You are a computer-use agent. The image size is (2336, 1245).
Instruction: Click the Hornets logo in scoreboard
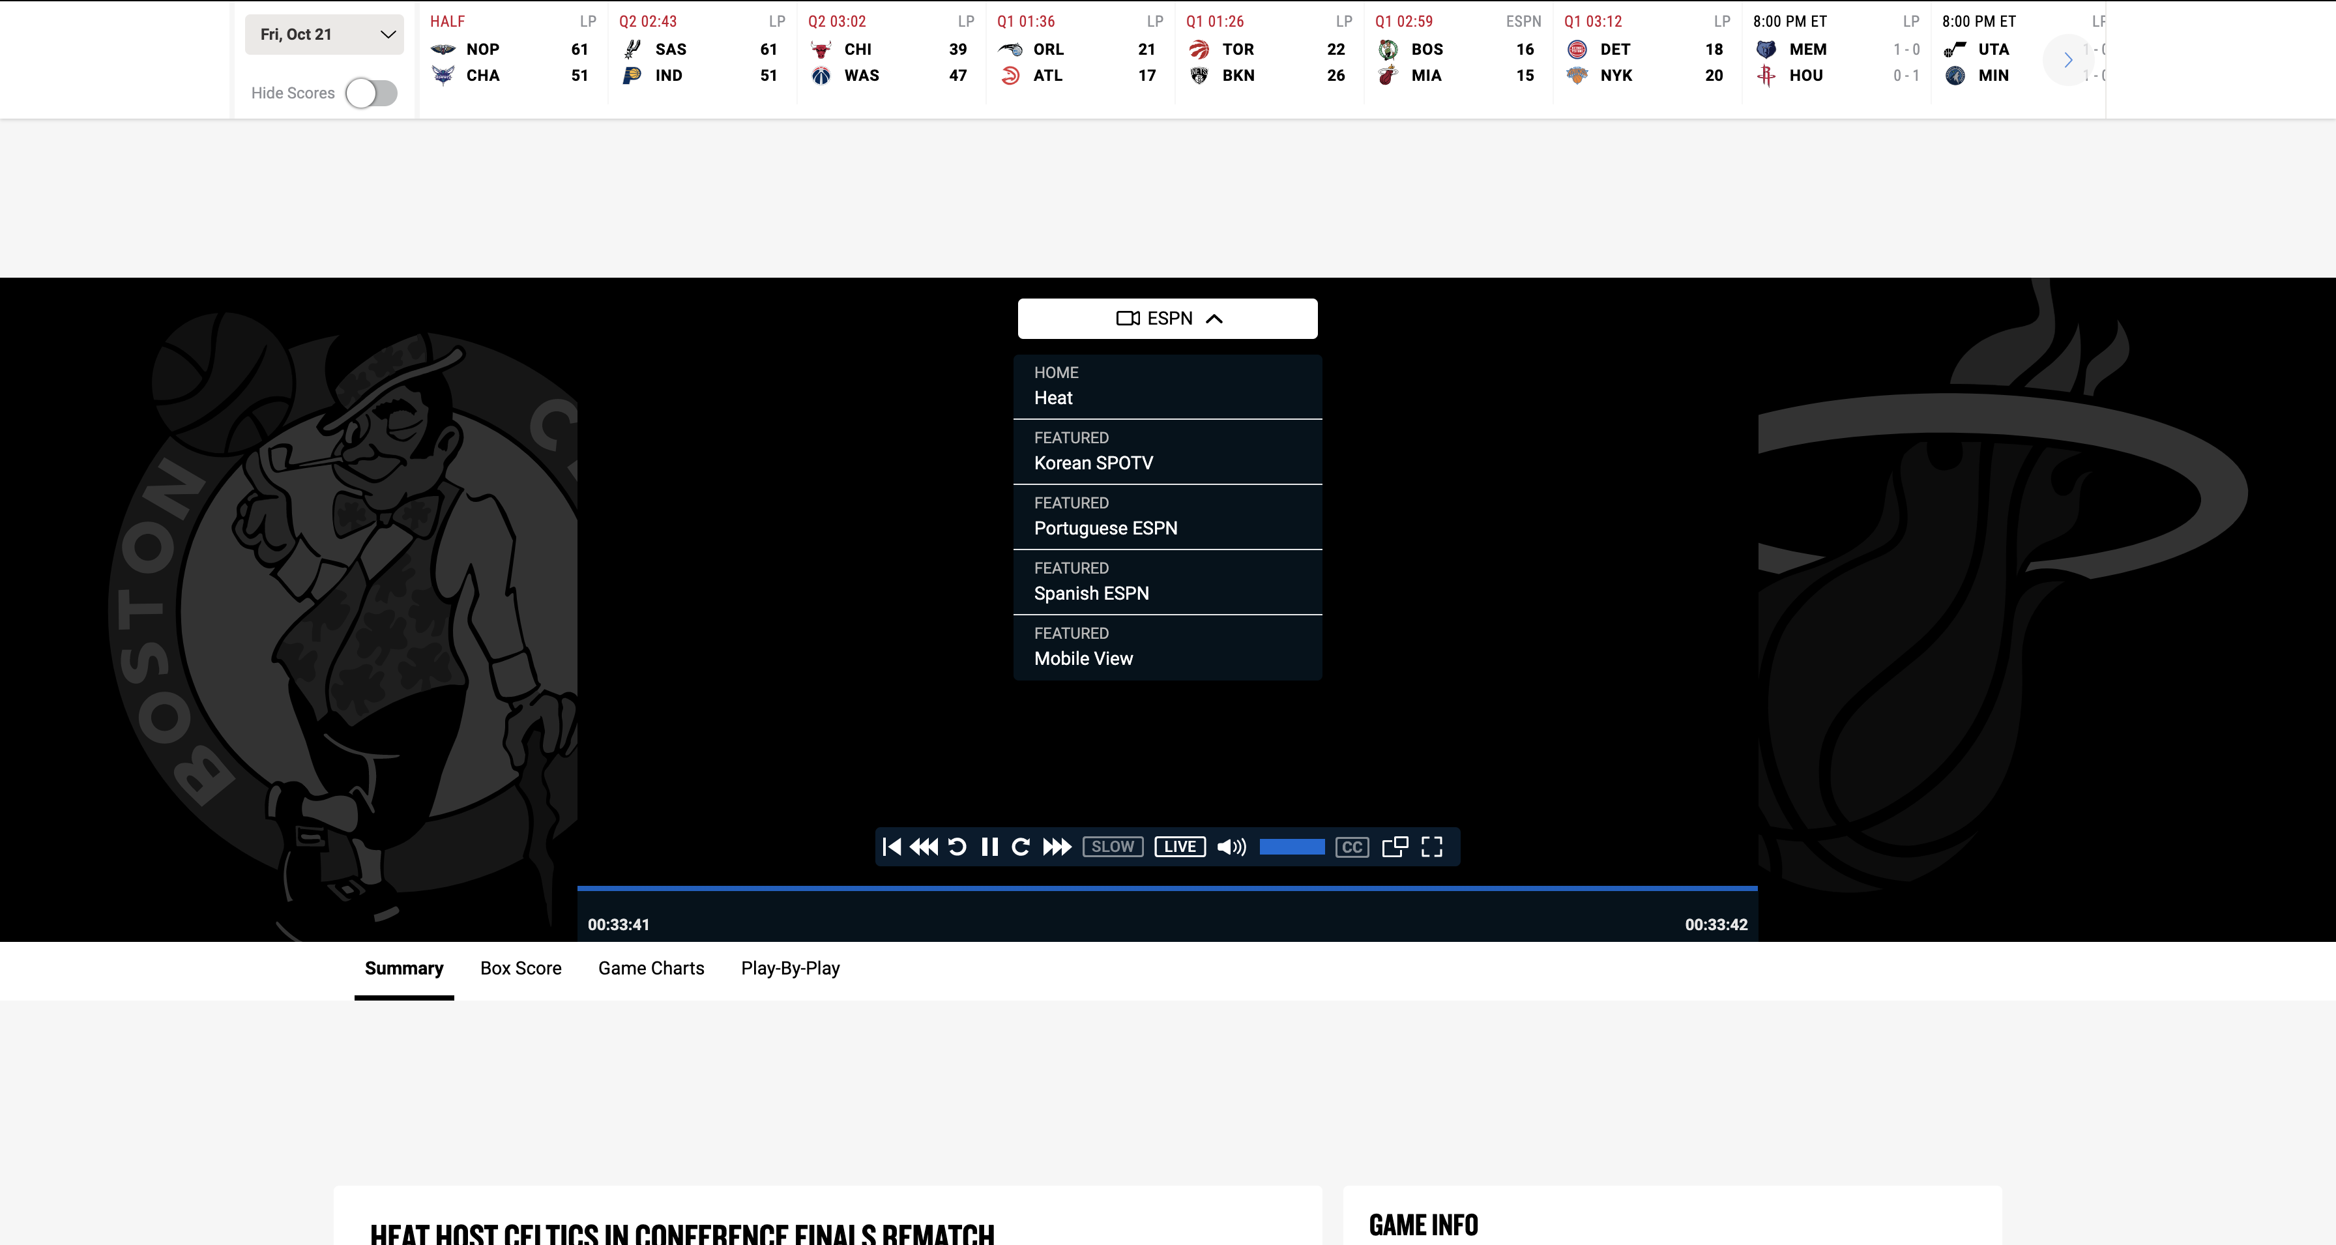click(x=443, y=75)
